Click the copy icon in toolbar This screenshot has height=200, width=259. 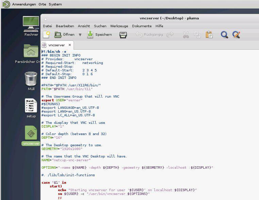pyautogui.click(x=197, y=35)
